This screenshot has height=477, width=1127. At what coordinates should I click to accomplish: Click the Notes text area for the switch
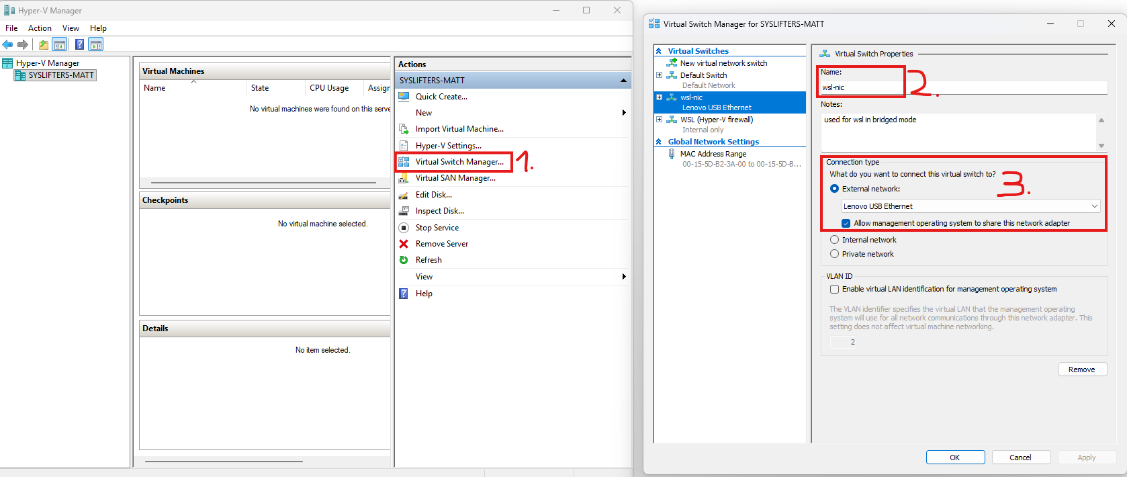tap(958, 132)
